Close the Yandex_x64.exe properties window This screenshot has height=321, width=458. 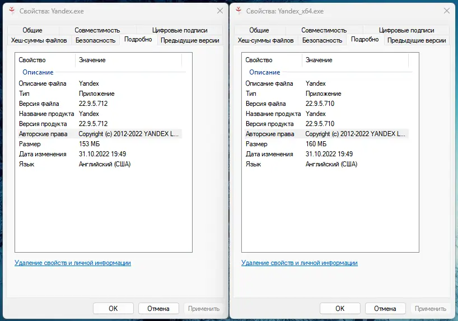(446, 11)
